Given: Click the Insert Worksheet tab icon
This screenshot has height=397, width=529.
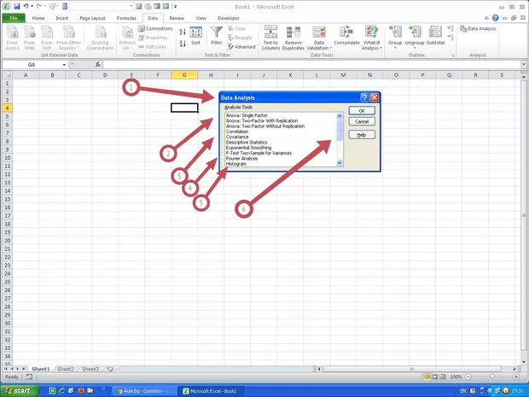Looking at the screenshot, I should pos(110,369).
